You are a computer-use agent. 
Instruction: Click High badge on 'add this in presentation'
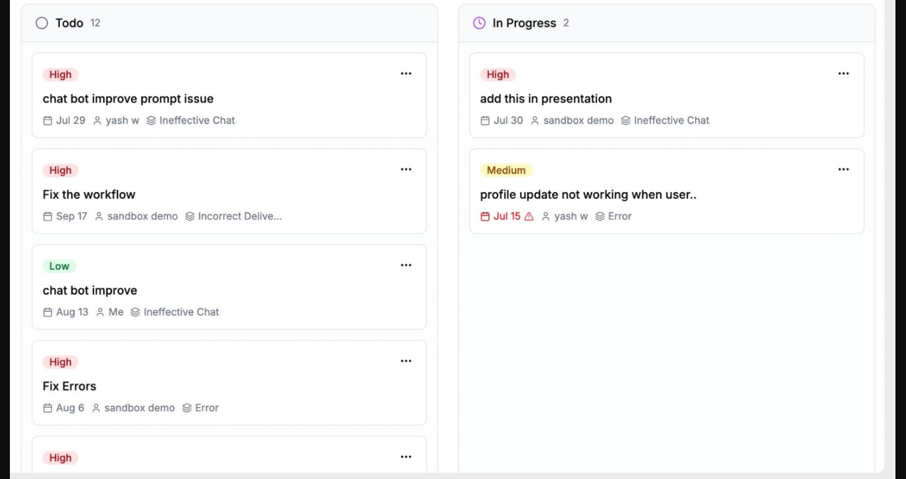[x=498, y=74]
